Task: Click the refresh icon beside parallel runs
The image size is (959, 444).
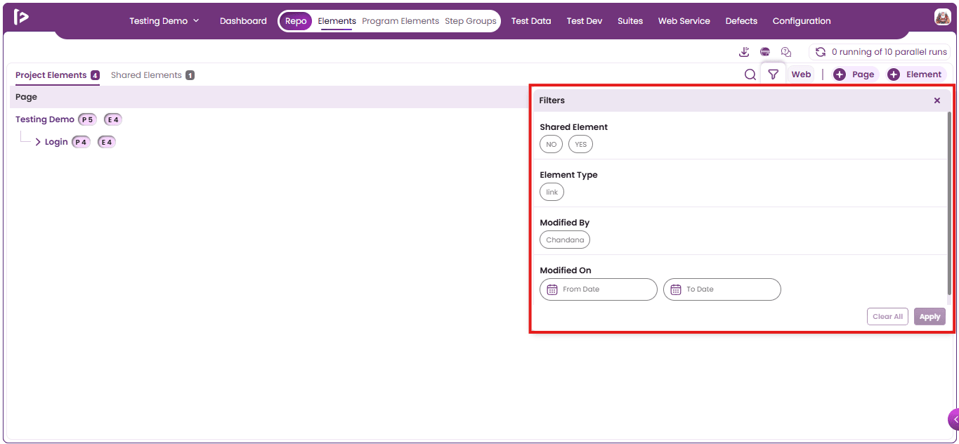Action: [820, 52]
